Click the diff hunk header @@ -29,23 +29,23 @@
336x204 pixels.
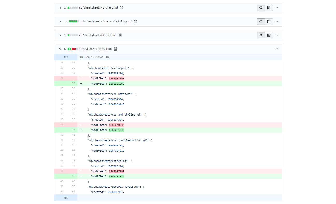(x=94, y=57)
